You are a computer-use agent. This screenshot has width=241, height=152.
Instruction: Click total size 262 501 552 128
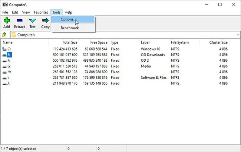click(x=65, y=72)
